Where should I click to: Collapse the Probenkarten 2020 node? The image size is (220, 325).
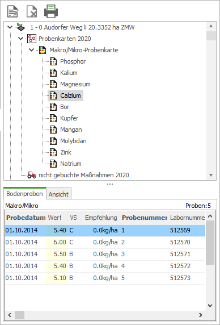coord(20,39)
